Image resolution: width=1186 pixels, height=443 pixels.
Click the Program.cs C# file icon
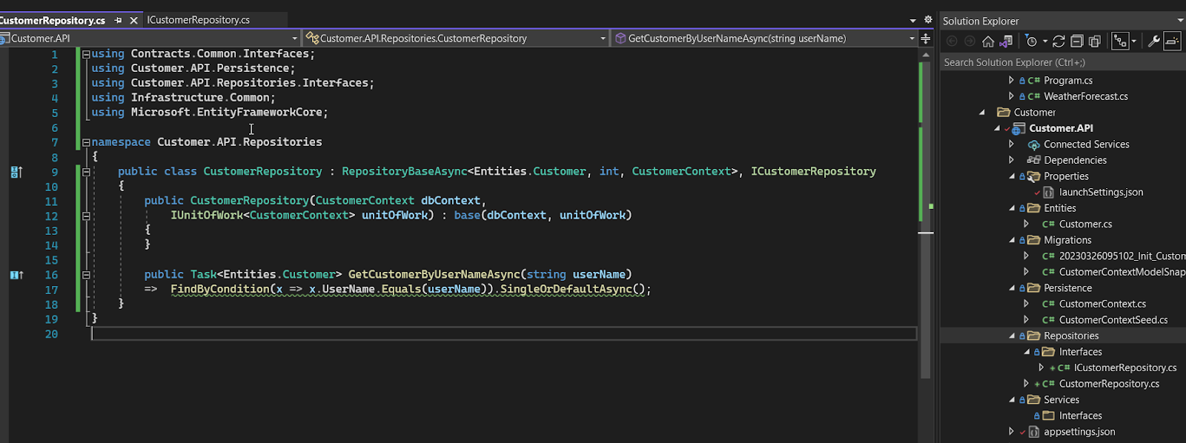click(x=1033, y=81)
